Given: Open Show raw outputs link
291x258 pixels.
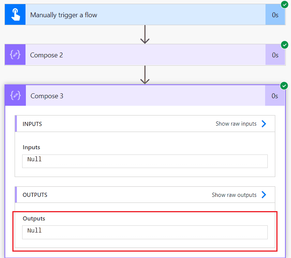Looking at the screenshot, I should pos(234,195).
